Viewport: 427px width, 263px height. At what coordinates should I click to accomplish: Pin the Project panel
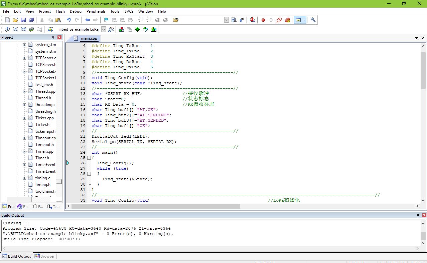click(53, 37)
